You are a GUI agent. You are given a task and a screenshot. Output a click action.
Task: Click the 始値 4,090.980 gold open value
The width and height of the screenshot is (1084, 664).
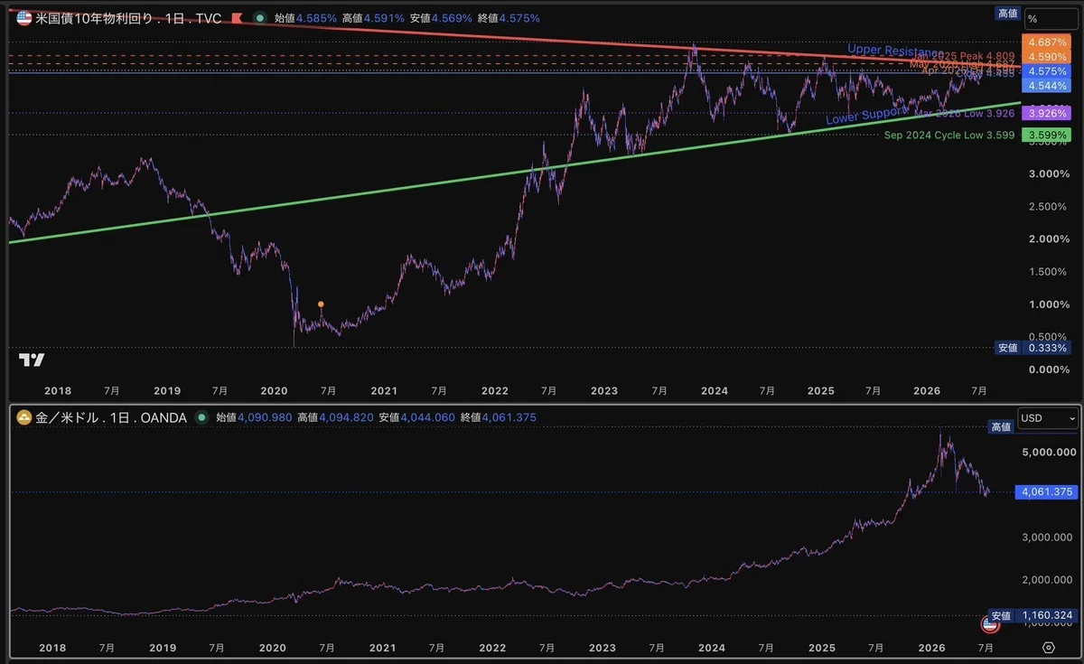254,417
